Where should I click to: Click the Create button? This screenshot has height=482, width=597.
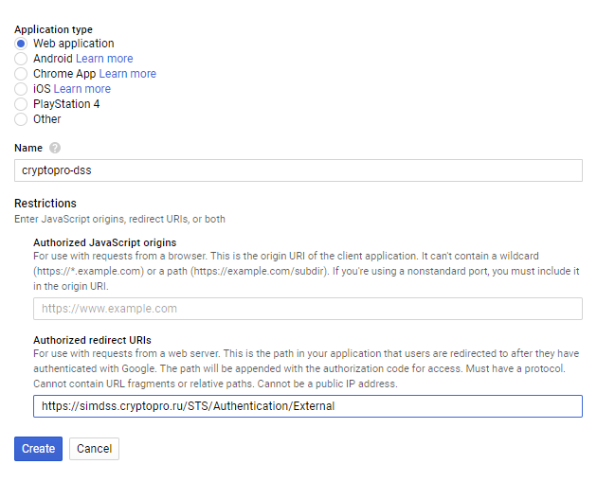click(38, 448)
